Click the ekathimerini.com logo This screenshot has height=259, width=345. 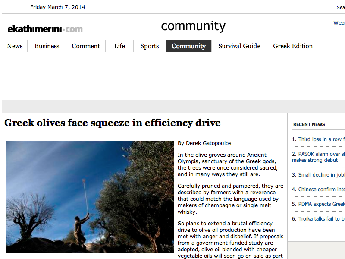(x=45, y=29)
